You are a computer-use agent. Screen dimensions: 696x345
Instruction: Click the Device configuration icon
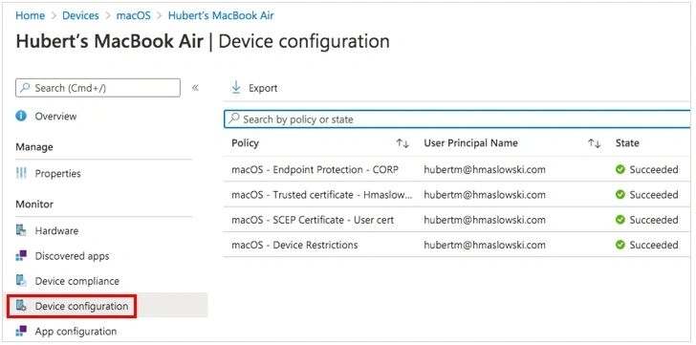[21, 306]
